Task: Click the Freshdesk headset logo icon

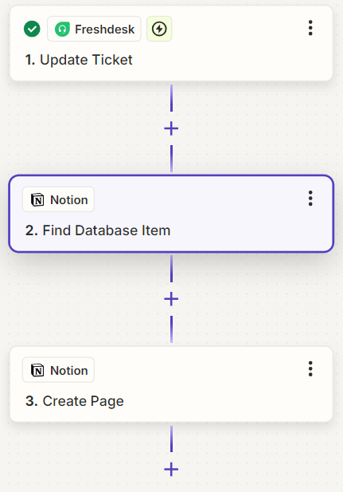Action: [62, 30]
